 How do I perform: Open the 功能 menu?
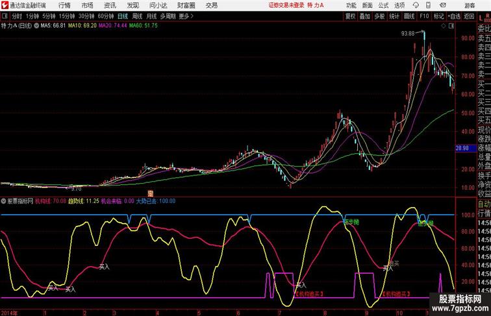(351, 5)
